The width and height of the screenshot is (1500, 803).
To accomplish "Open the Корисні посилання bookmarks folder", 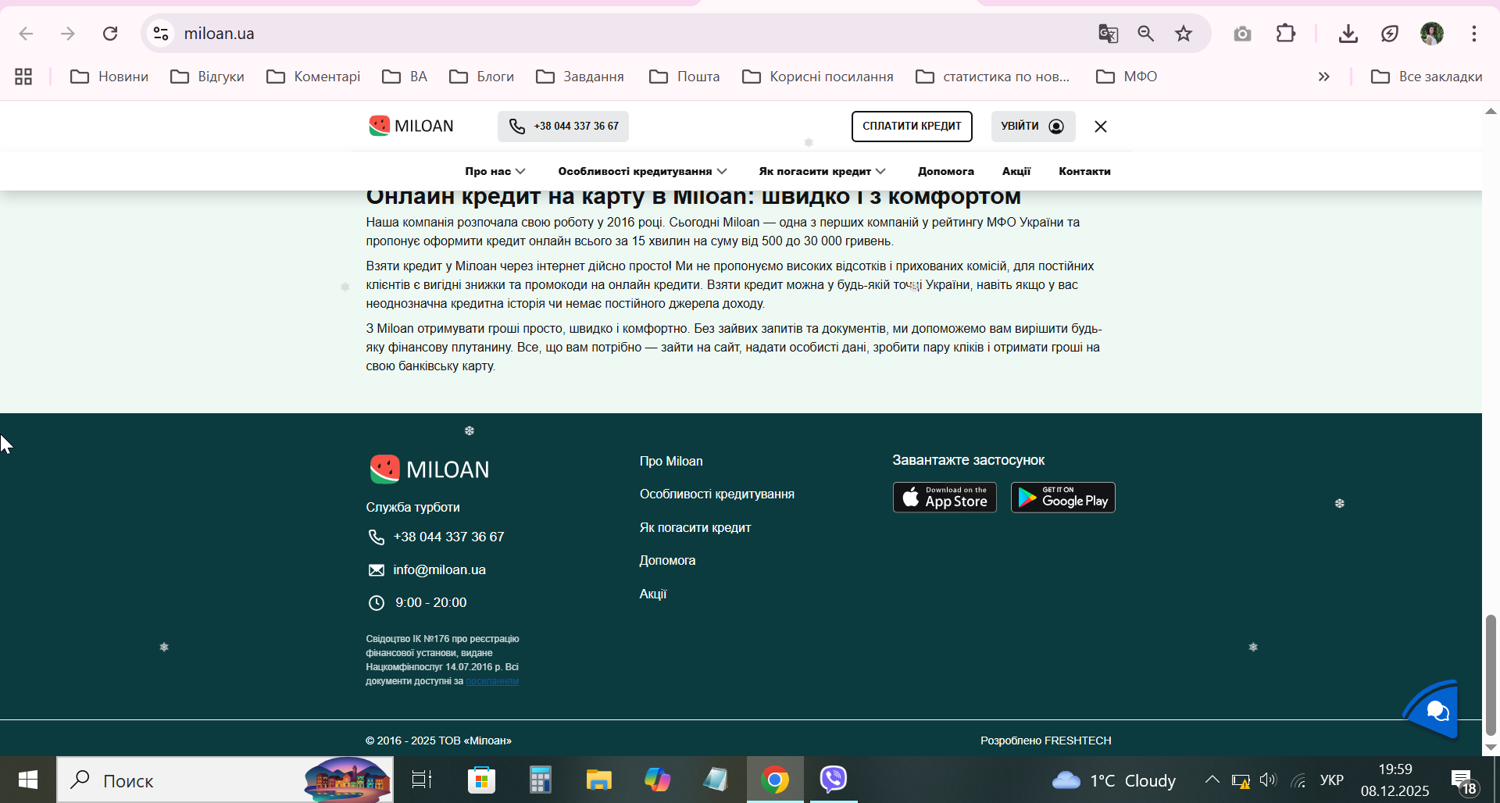I will pyautogui.click(x=818, y=77).
